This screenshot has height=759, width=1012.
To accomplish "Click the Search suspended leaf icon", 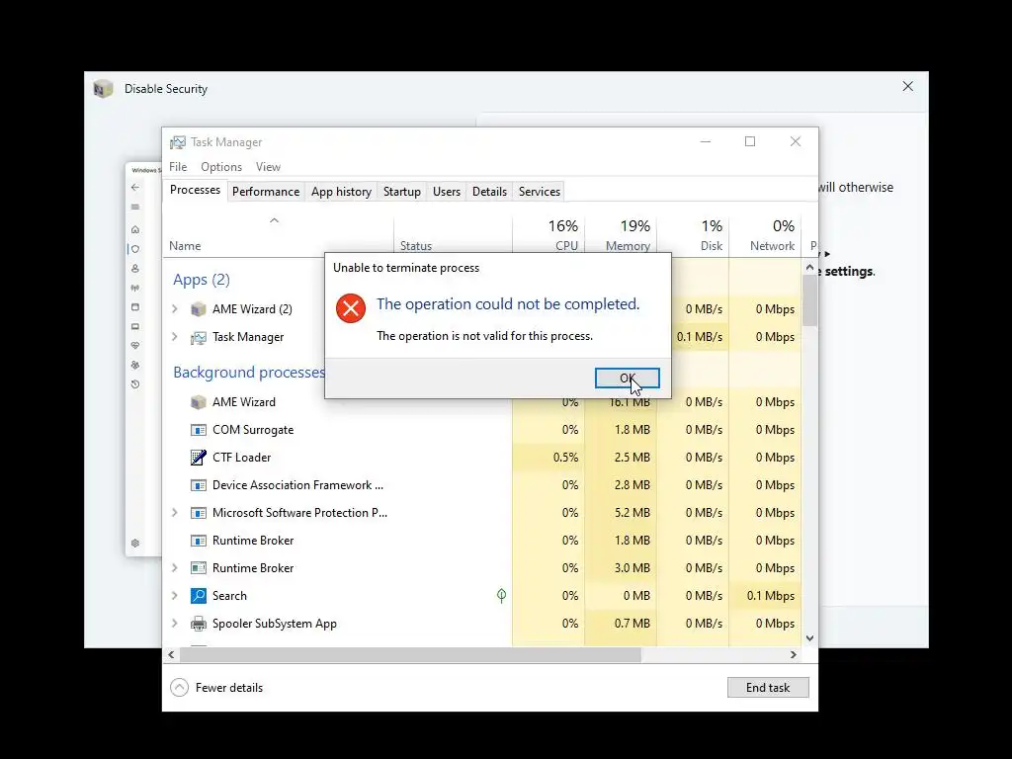I will click(x=501, y=595).
